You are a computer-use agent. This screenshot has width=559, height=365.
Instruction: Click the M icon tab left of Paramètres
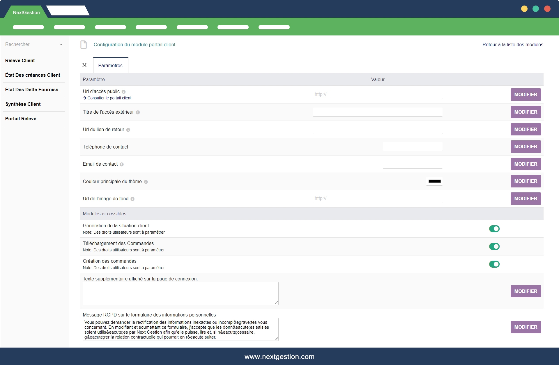tap(84, 65)
